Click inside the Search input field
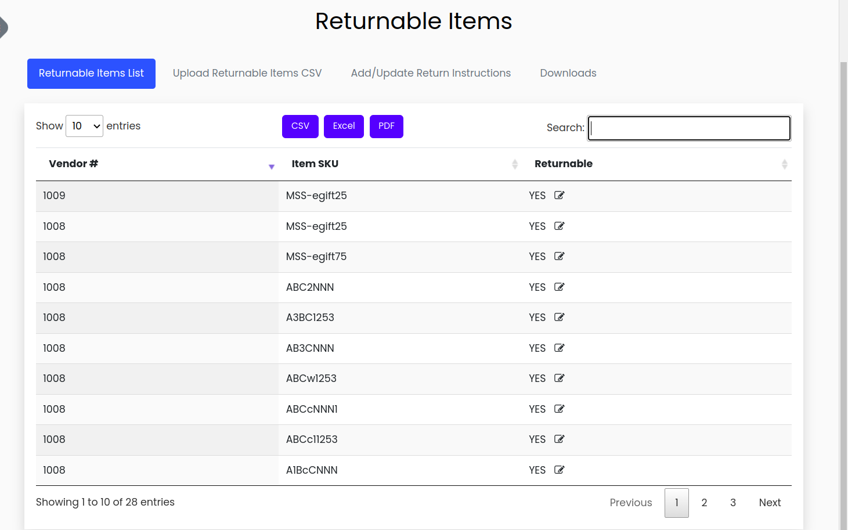 click(x=688, y=128)
